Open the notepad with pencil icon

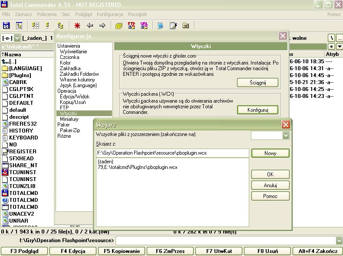[173, 26]
